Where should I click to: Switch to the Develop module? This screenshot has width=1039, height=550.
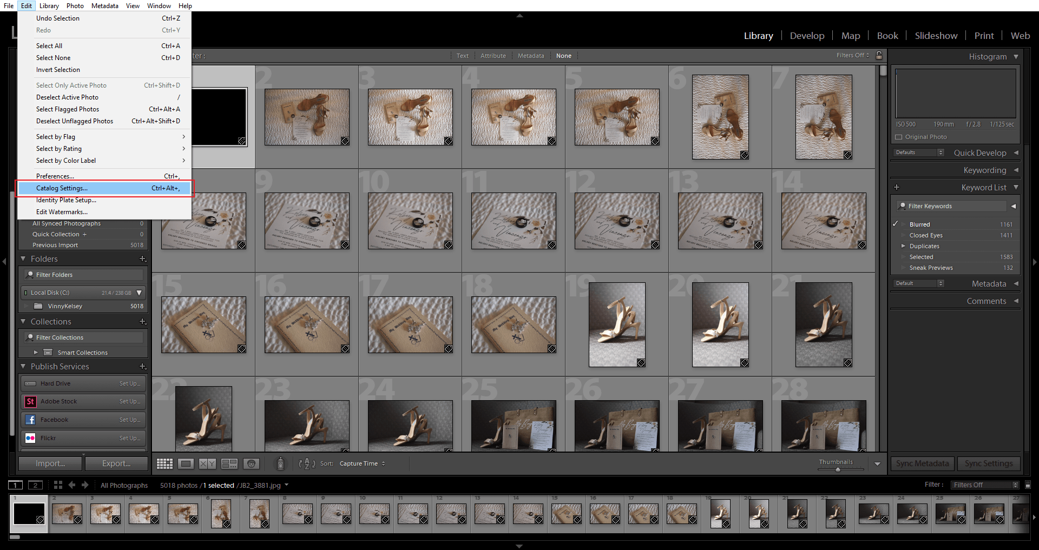click(807, 36)
